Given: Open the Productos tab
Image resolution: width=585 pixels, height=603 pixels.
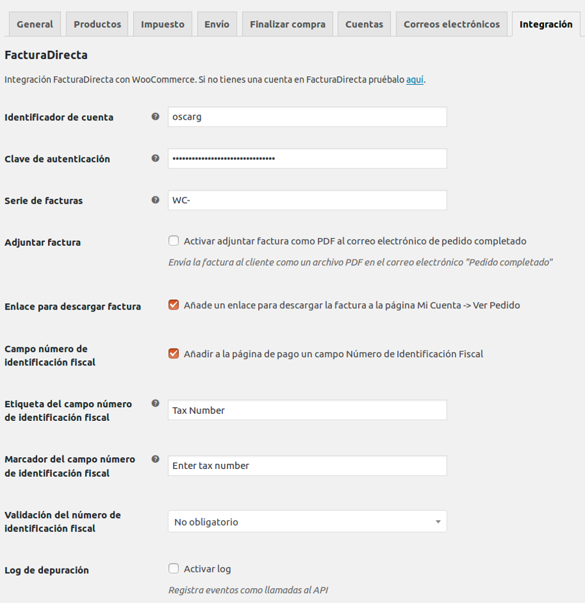Looking at the screenshot, I should click(x=97, y=24).
